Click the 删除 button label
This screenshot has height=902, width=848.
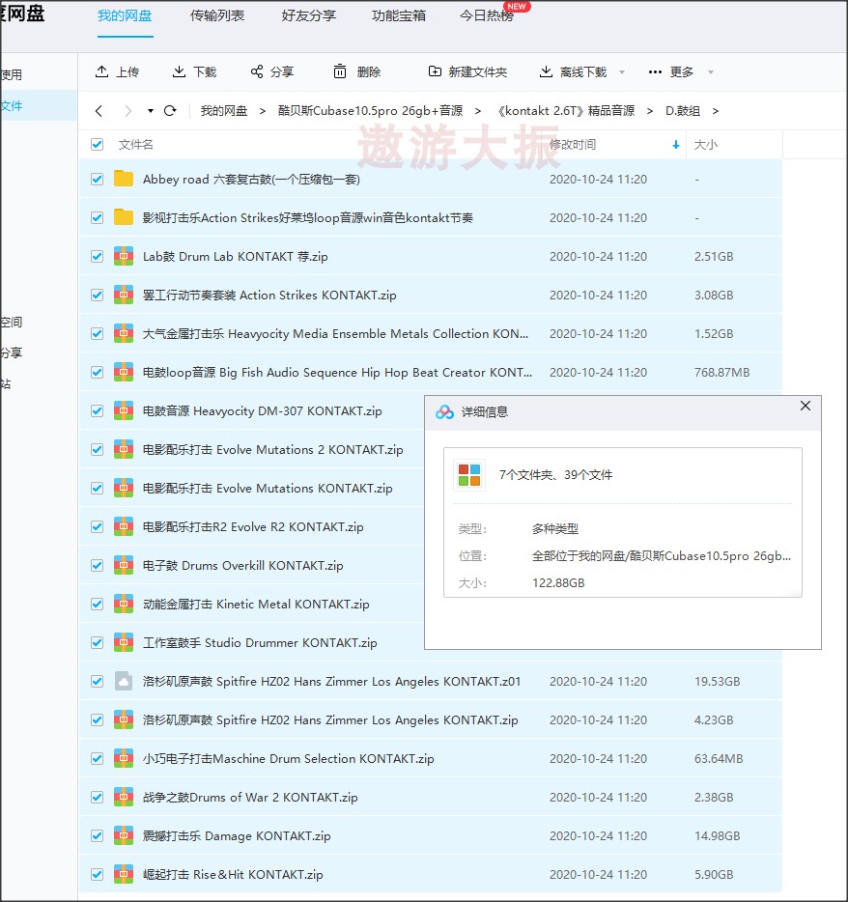click(x=369, y=71)
